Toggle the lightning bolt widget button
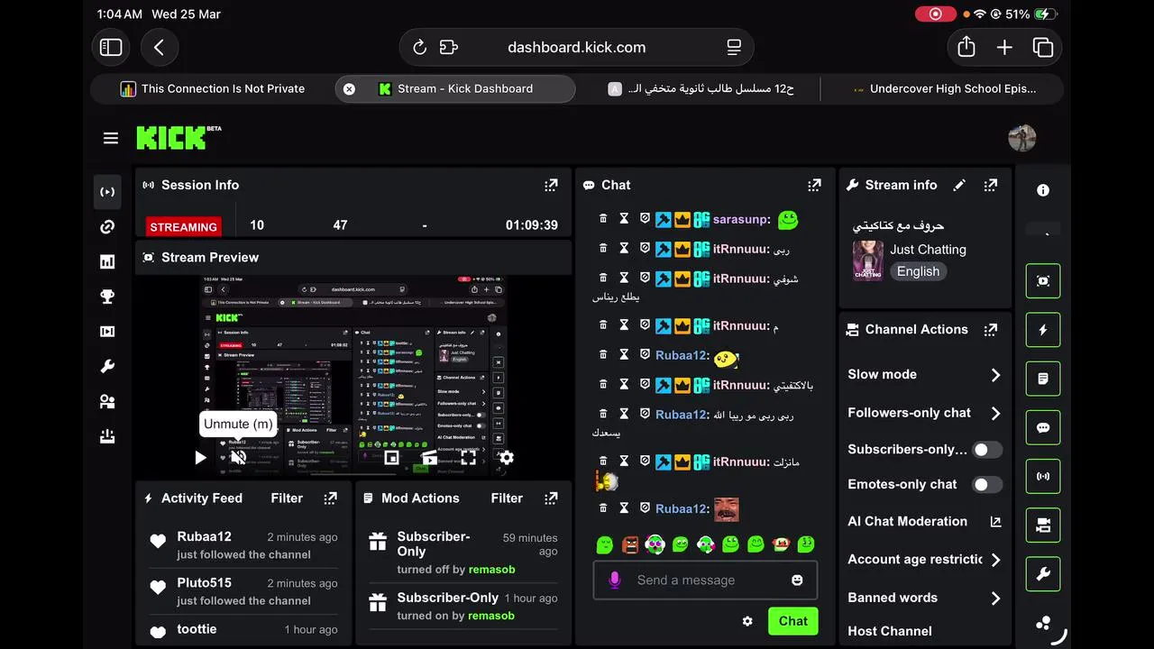 point(1043,330)
